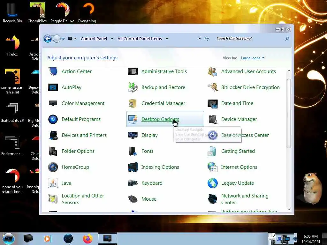This screenshot has width=327, height=245.
Task: Click the Search Control Panel field
Action: 249,39
